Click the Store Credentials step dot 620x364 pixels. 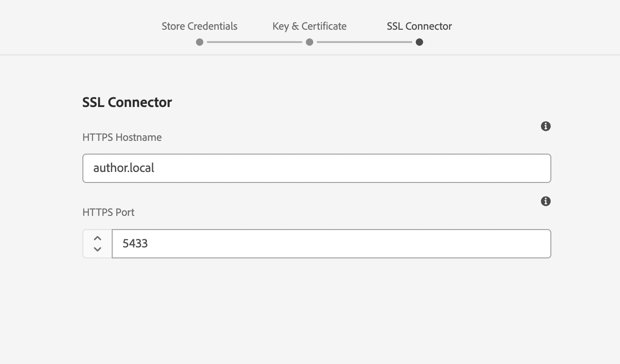[200, 42]
